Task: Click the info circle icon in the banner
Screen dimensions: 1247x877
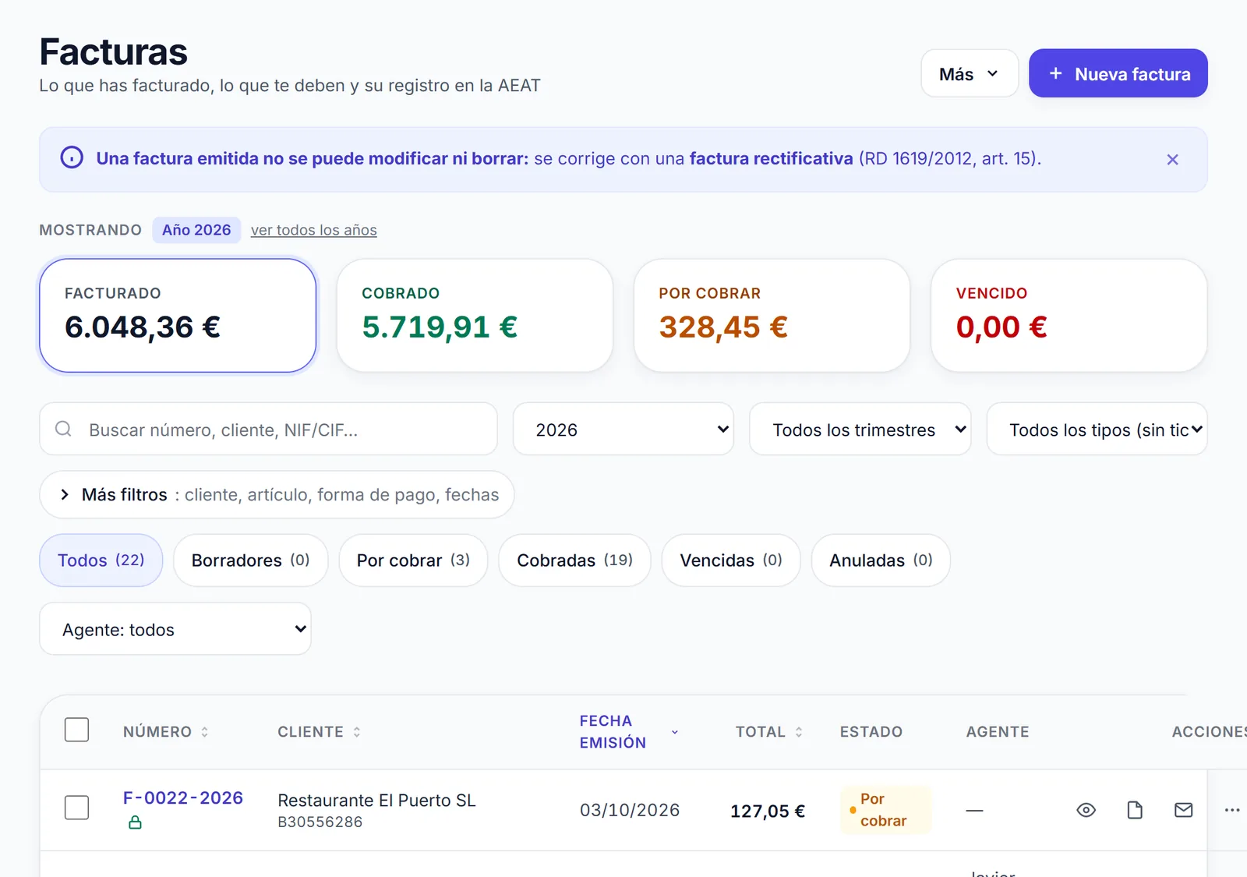Action: coord(72,158)
